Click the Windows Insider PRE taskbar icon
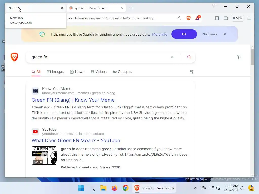Viewport: 259px width, 194px height. pyautogui.click(x=251, y=188)
